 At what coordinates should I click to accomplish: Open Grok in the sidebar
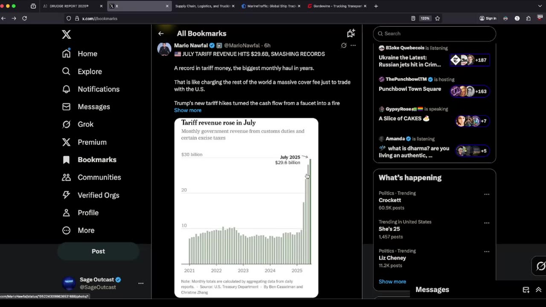coord(78,124)
